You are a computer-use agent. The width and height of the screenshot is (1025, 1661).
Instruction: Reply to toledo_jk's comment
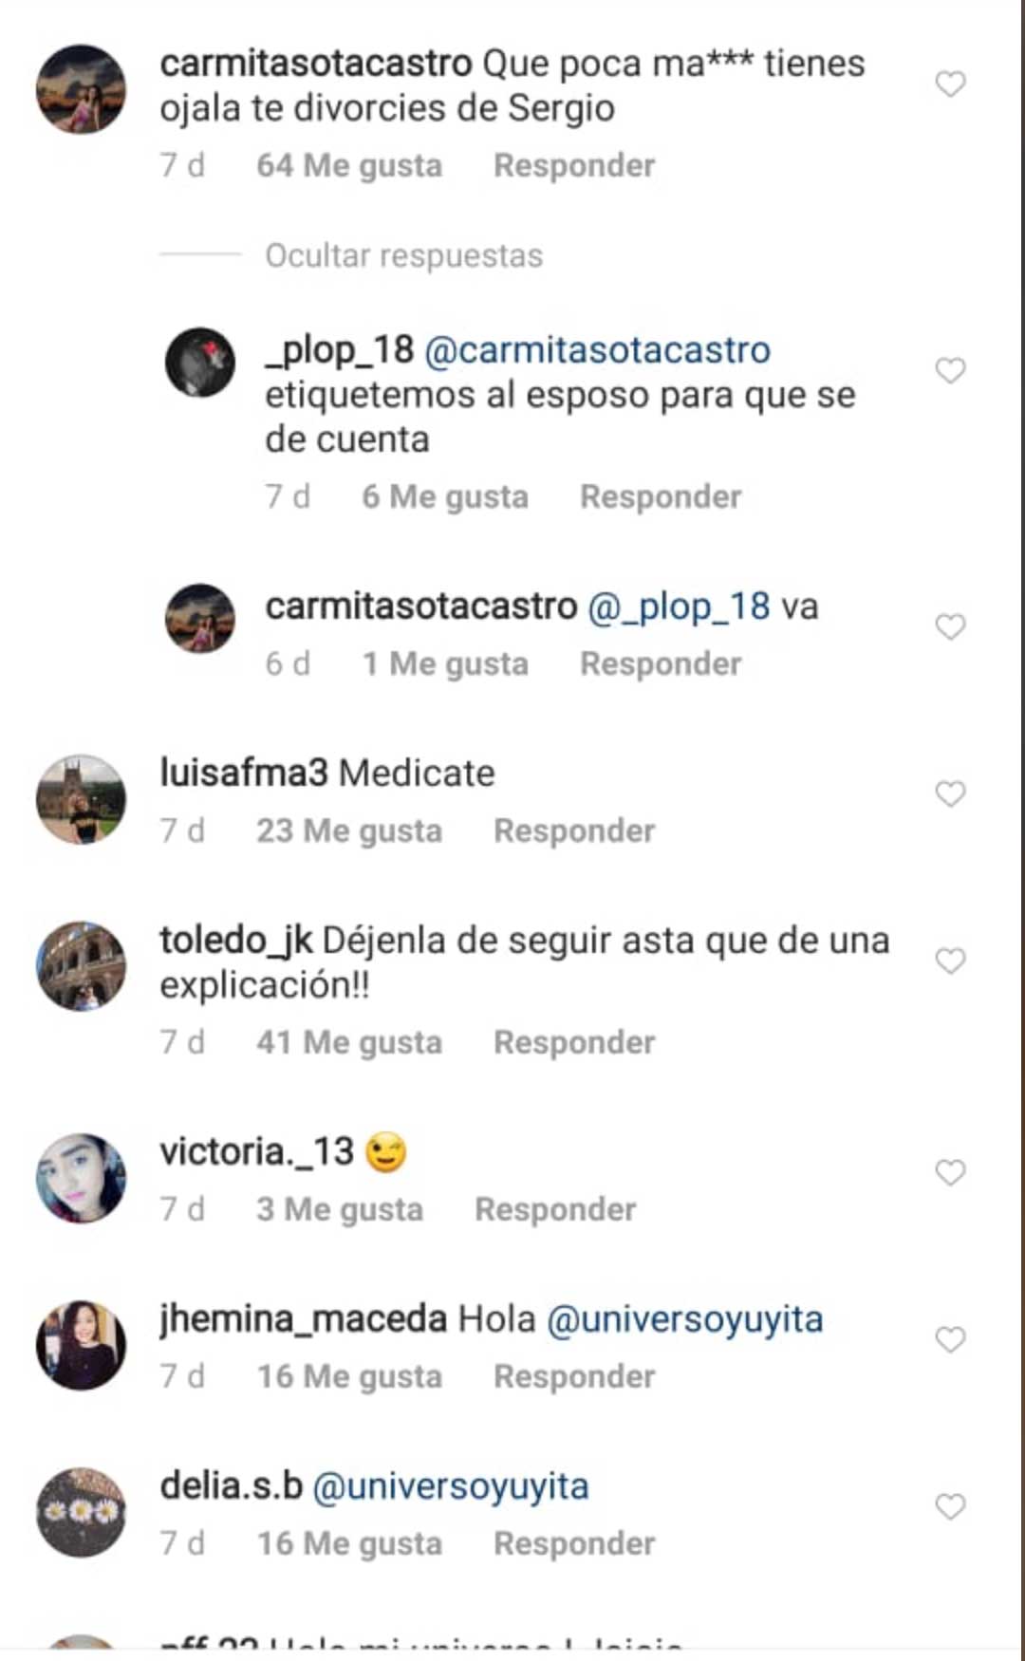[574, 1042]
